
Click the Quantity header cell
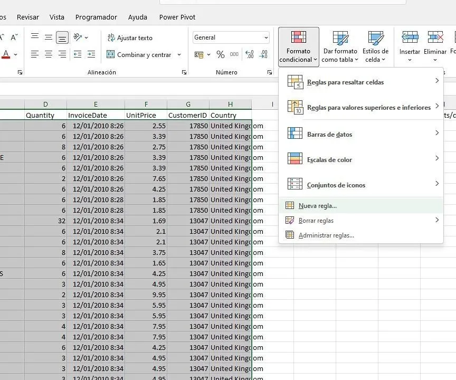click(x=46, y=115)
